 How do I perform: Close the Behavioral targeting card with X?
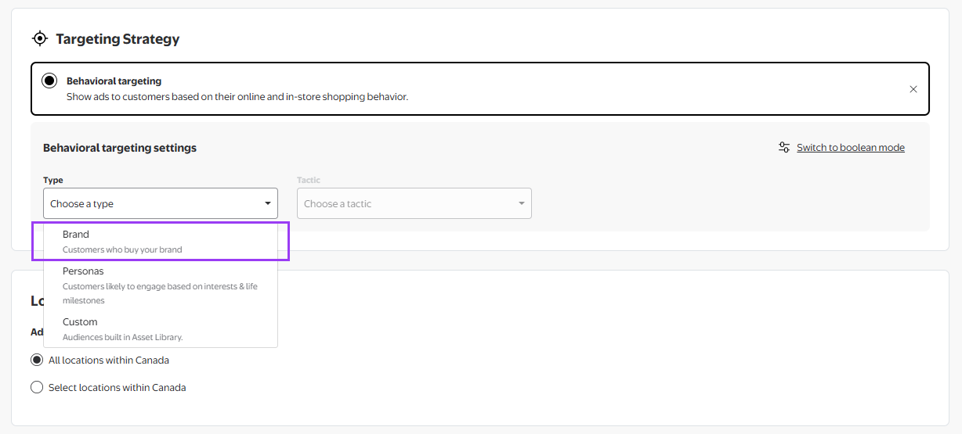pyautogui.click(x=913, y=89)
